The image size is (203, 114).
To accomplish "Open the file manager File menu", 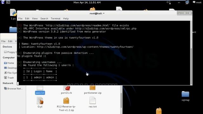I will [3, 41].
